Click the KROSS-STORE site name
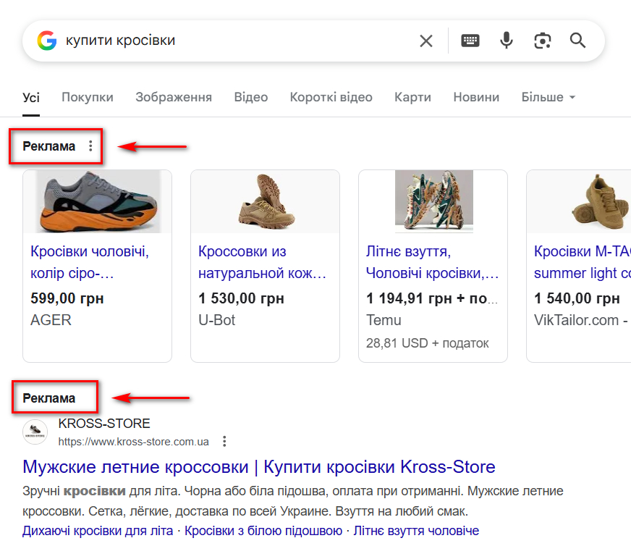This screenshot has width=631, height=546. 104,424
